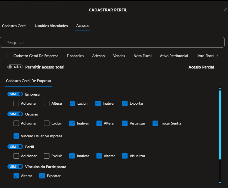
Task: Uncheck Exportar under Vínculos do Participante
Action: pyautogui.click(x=42, y=176)
